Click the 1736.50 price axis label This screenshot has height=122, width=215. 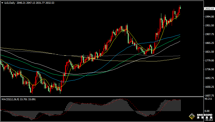pos(209,69)
